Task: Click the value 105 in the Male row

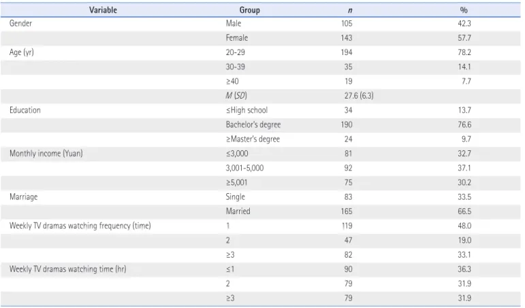Action: pos(347,23)
